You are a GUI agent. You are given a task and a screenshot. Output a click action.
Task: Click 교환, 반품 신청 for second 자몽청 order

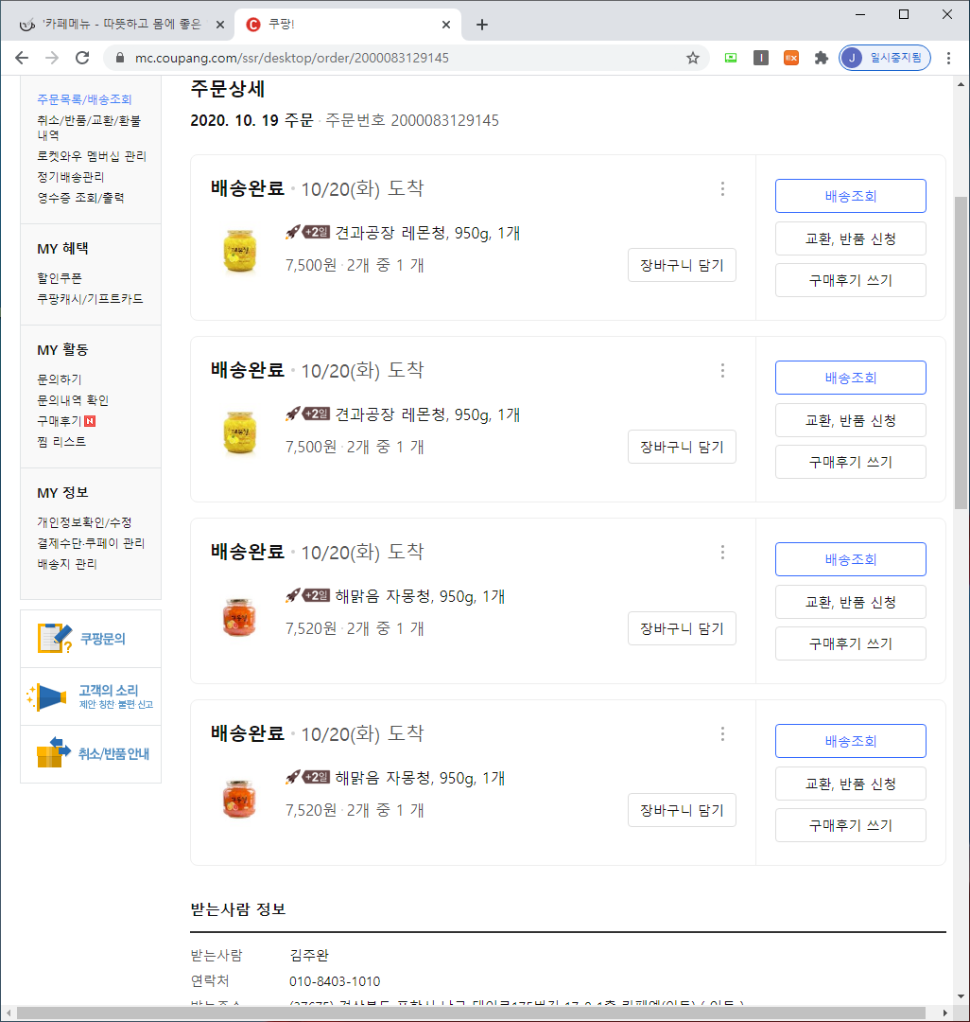click(850, 784)
